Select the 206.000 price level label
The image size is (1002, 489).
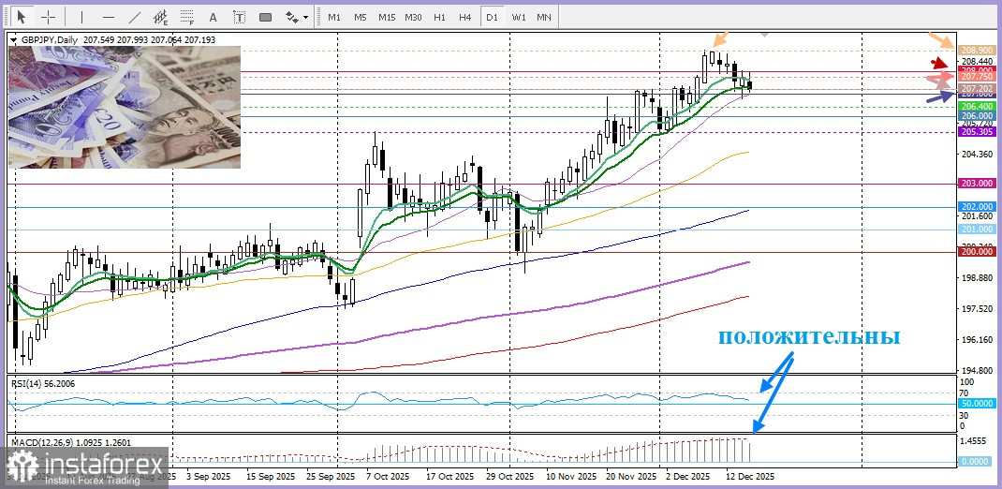pos(976,116)
